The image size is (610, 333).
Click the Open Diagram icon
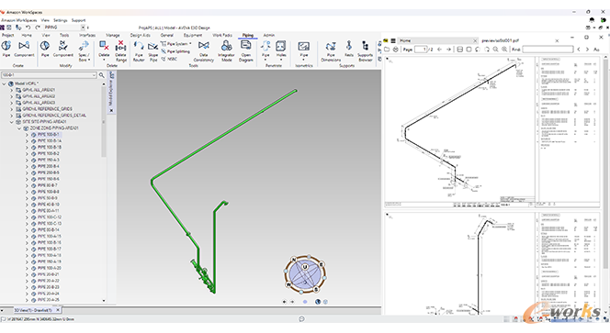coord(246,51)
